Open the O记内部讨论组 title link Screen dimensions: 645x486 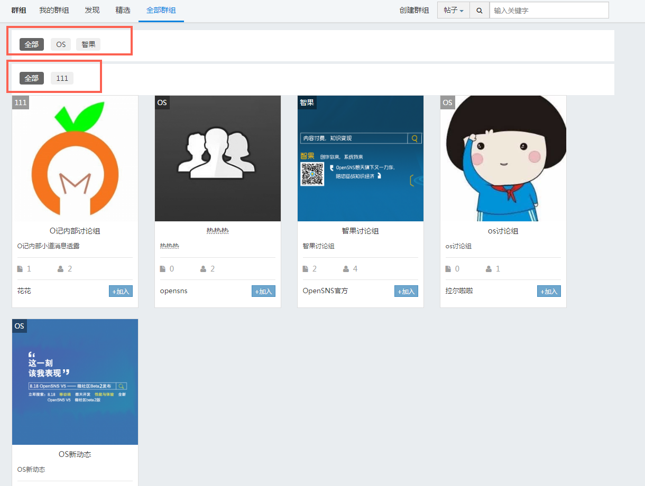point(75,231)
